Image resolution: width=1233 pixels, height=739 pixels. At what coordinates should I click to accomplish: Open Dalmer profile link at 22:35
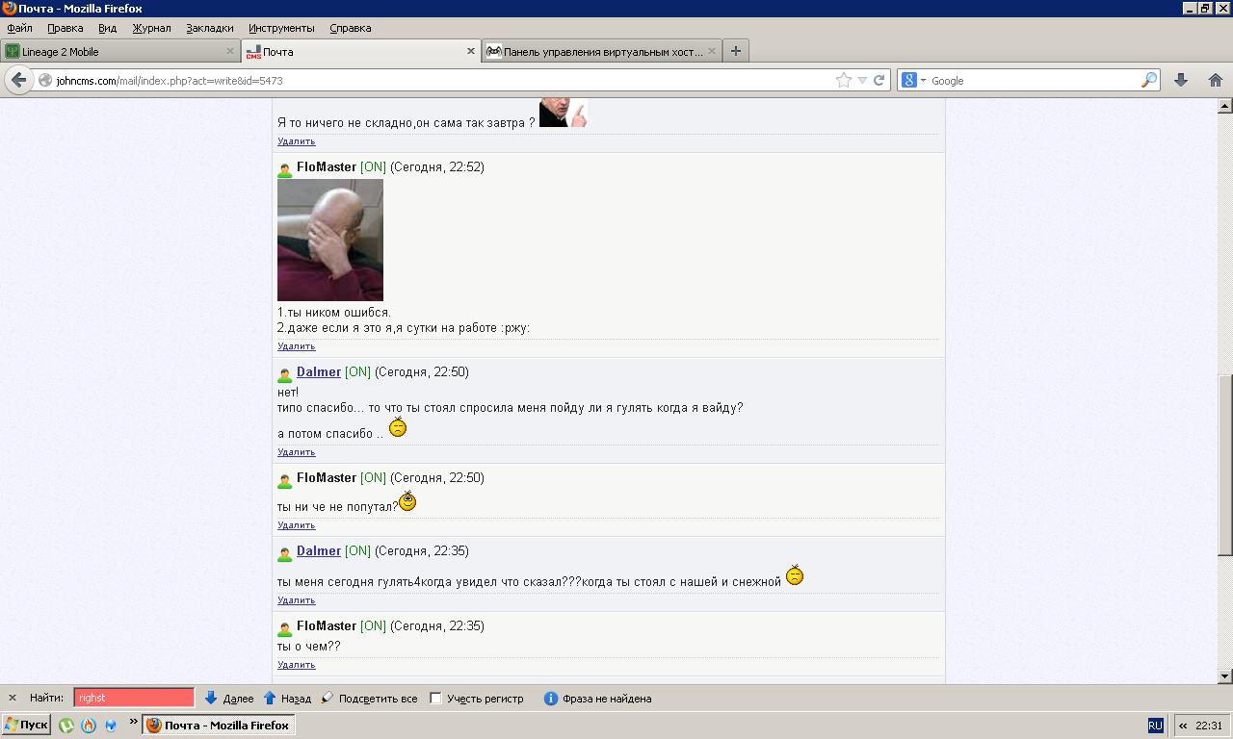319,550
